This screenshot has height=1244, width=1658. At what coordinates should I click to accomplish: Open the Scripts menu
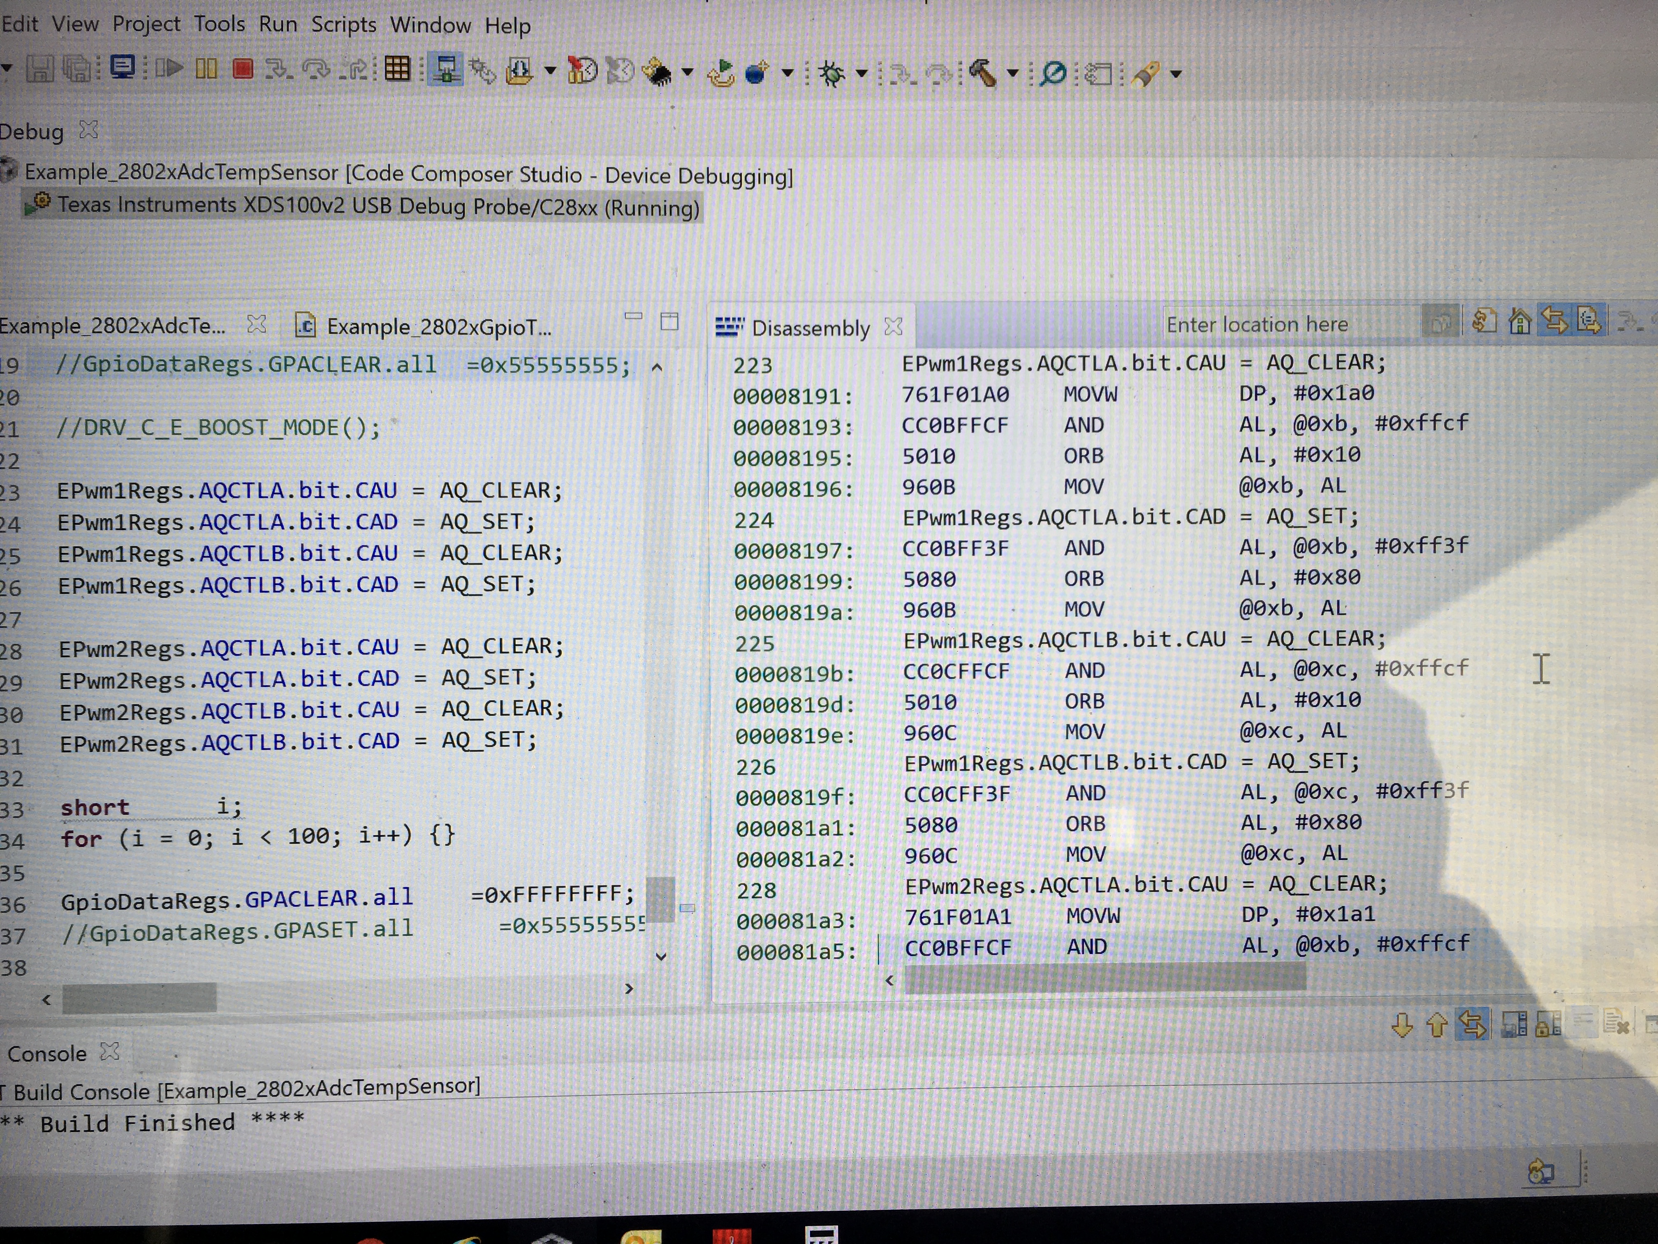pyautogui.click(x=343, y=25)
